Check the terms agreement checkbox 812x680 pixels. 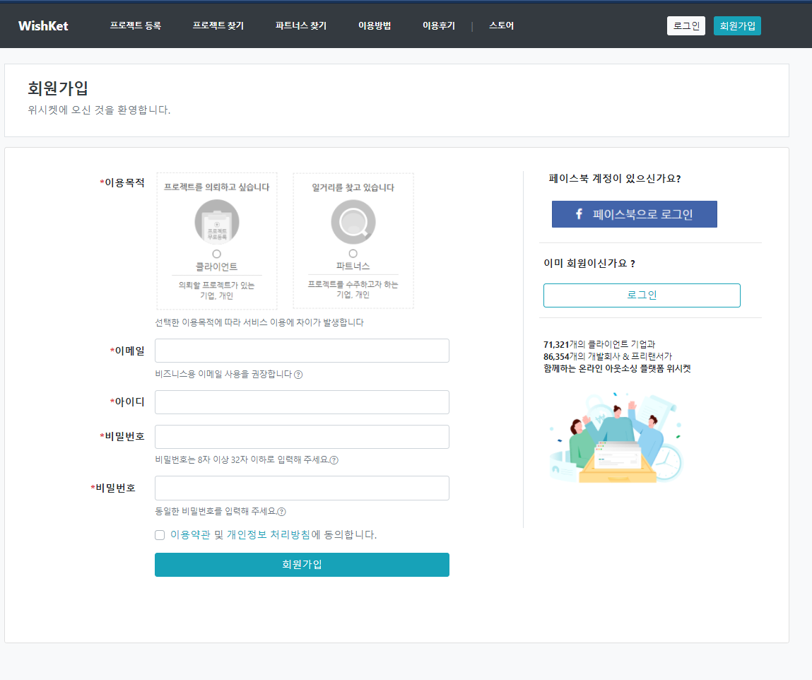(x=160, y=535)
